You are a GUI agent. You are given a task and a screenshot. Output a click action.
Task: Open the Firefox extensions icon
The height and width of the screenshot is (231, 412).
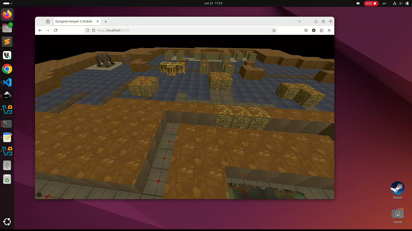(x=321, y=30)
